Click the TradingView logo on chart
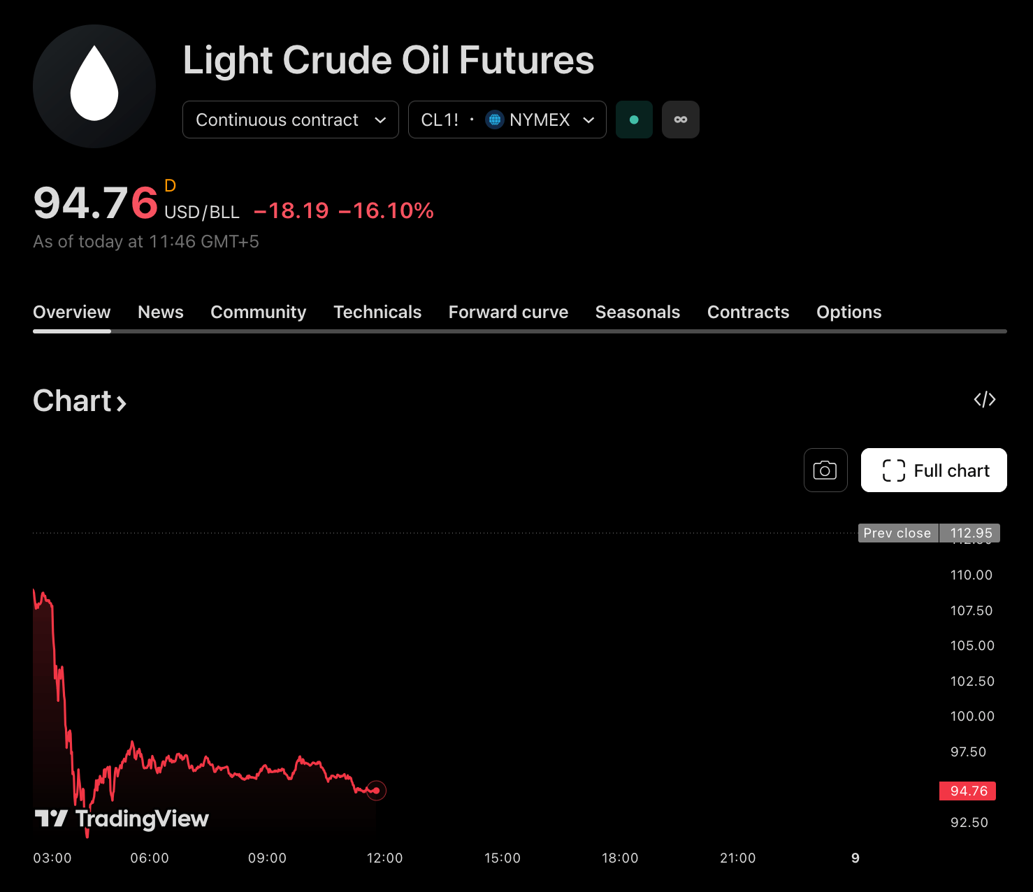 (122, 819)
